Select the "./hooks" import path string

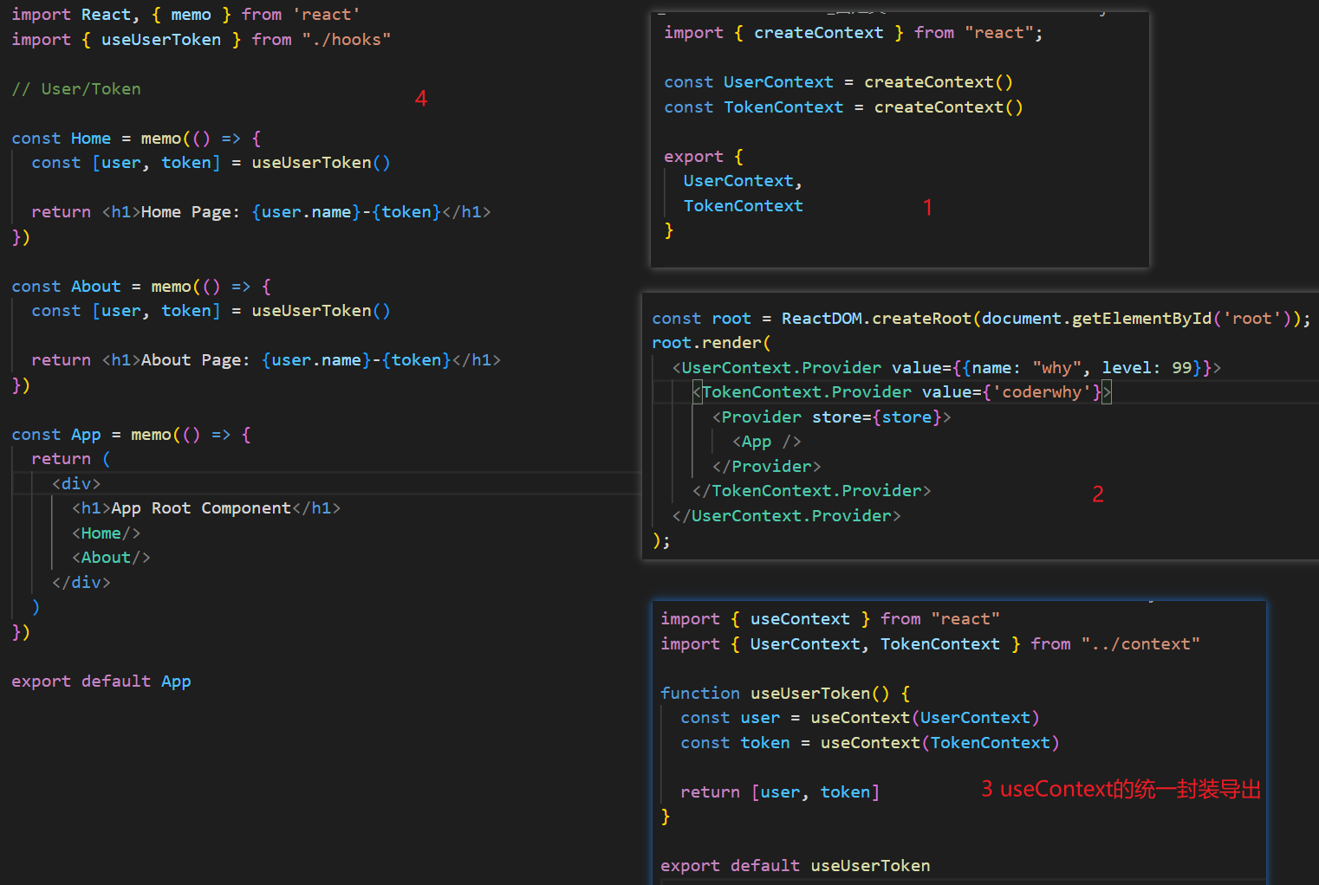[x=346, y=40]
